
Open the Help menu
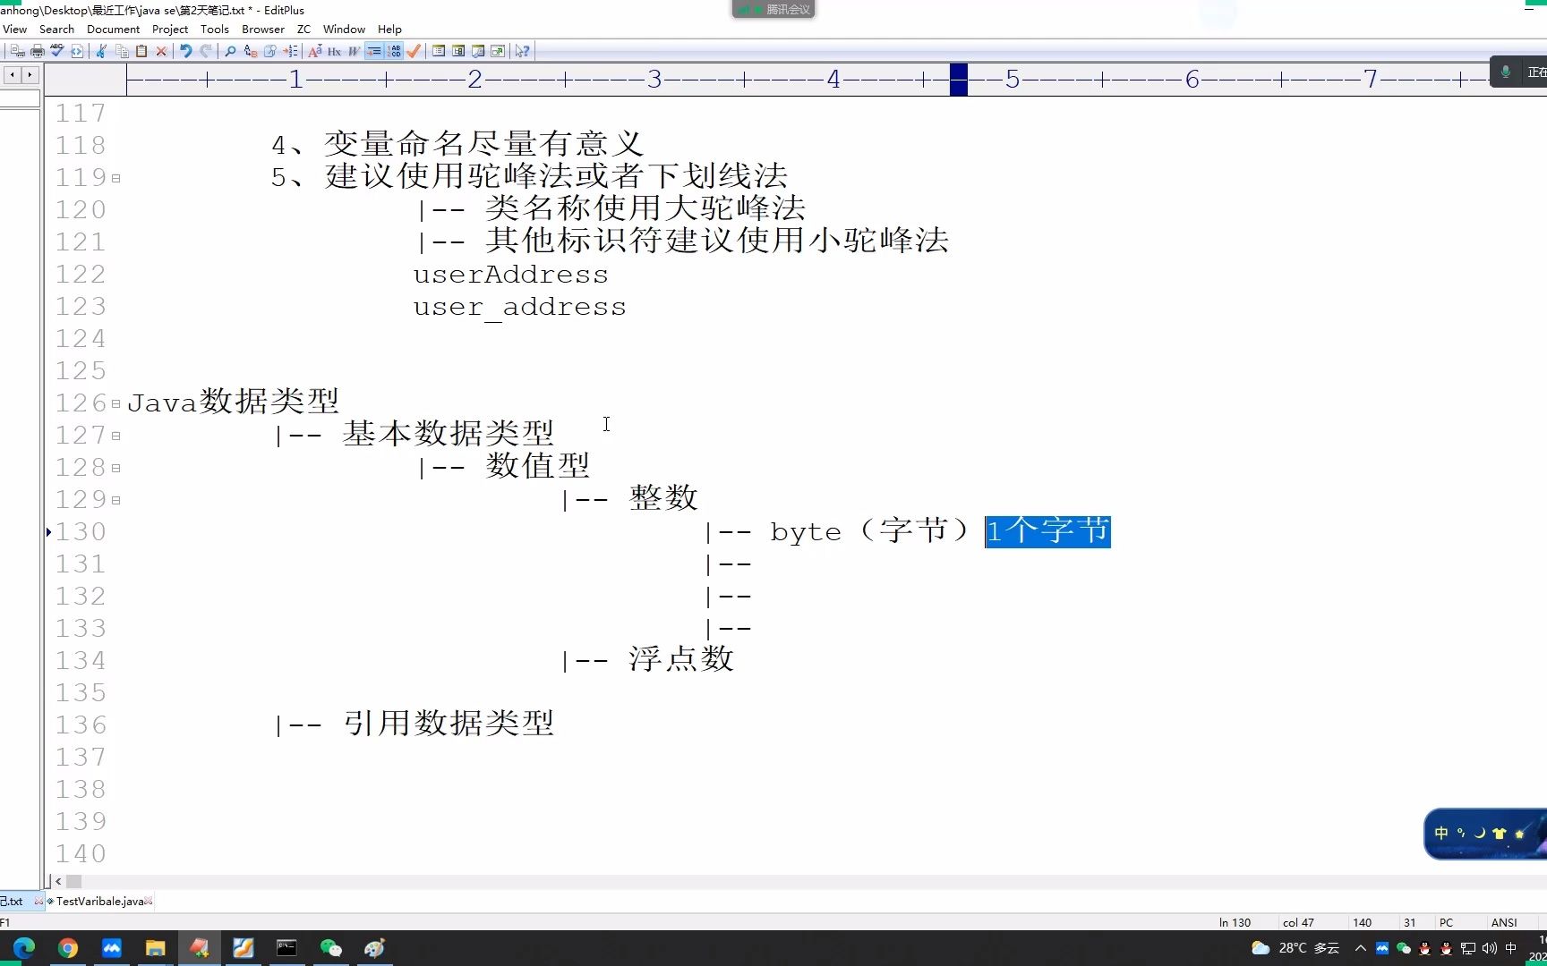pyautogui.click(x=389, y=29)
